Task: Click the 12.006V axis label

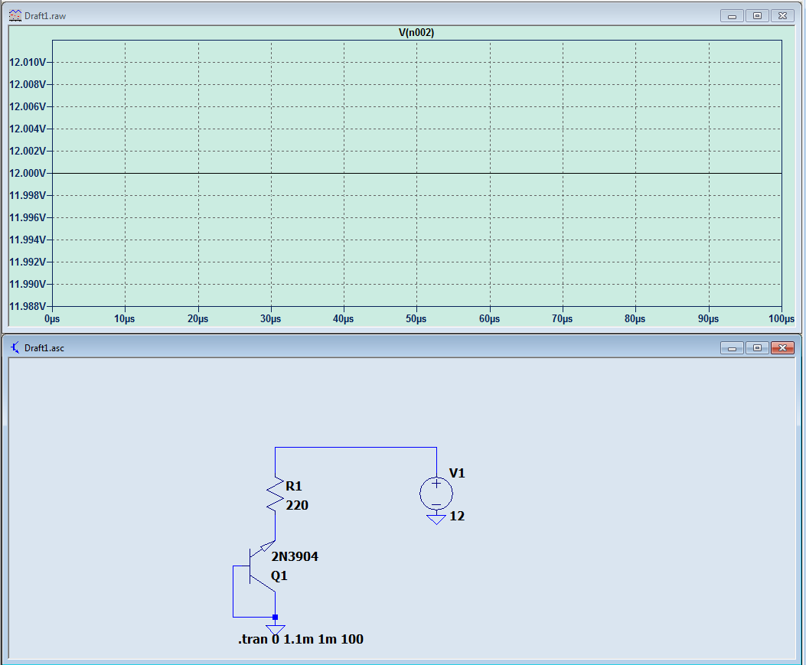Action: [x=28, y=106]
